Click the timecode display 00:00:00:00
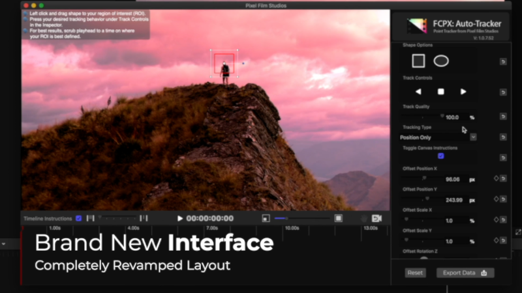The width and height of the screenshot is (522, 293). (x=209, y=218)
